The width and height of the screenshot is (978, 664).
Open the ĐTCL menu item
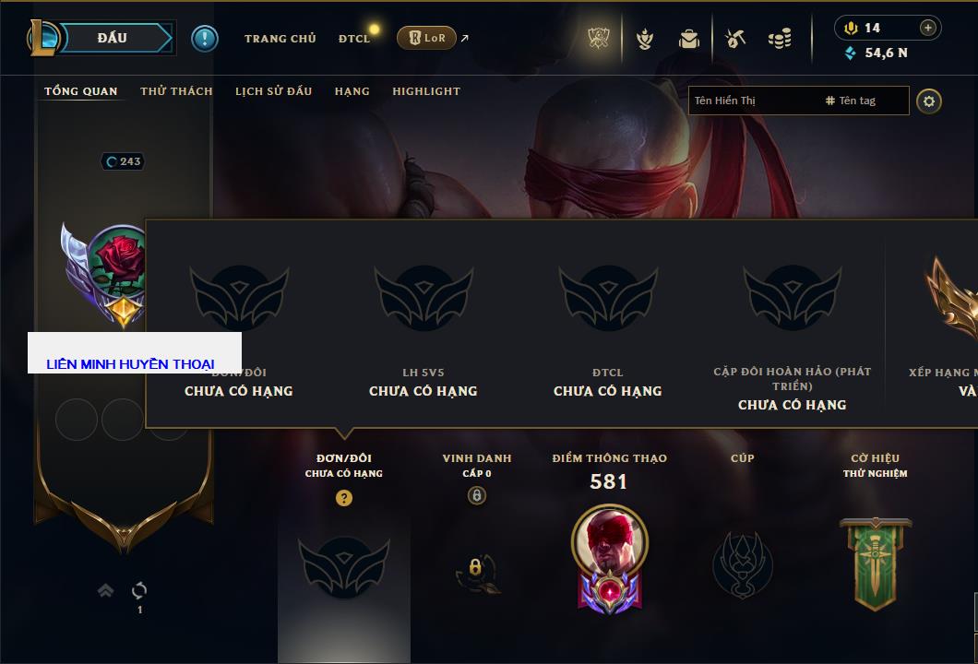click(354, 39)
